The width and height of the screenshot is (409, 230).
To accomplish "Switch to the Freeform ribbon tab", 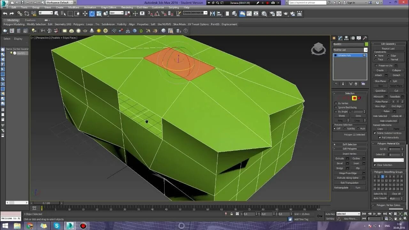I will pyautogui.click(x=30, y=20).
